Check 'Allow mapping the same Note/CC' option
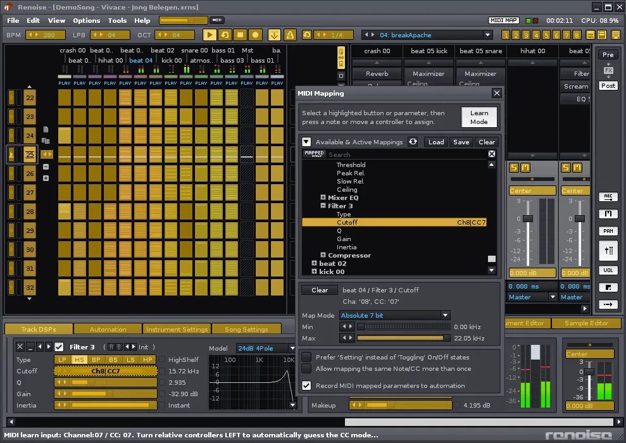Screen dimensions: 626x443 click(x=307, y=368)
